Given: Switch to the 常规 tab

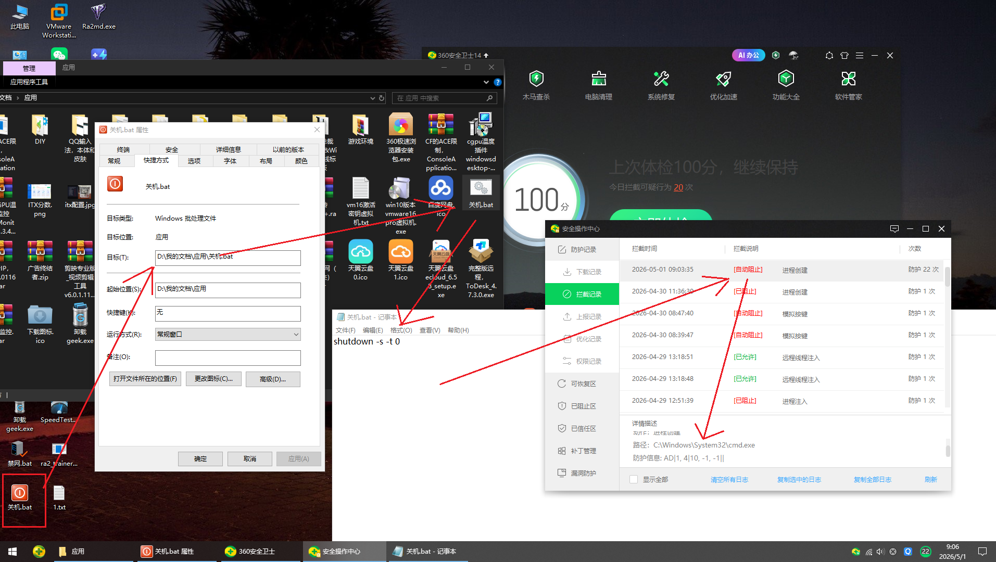Looking at the screenshot, I should coord(114,161).
